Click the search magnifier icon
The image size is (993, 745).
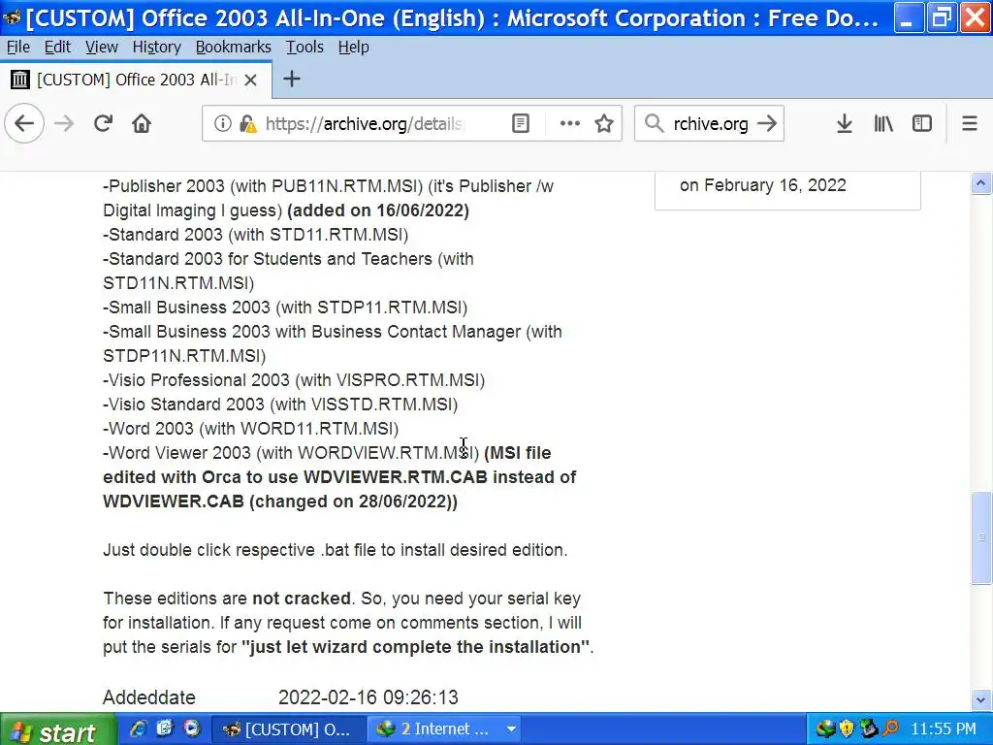click(x=654, y=123)
